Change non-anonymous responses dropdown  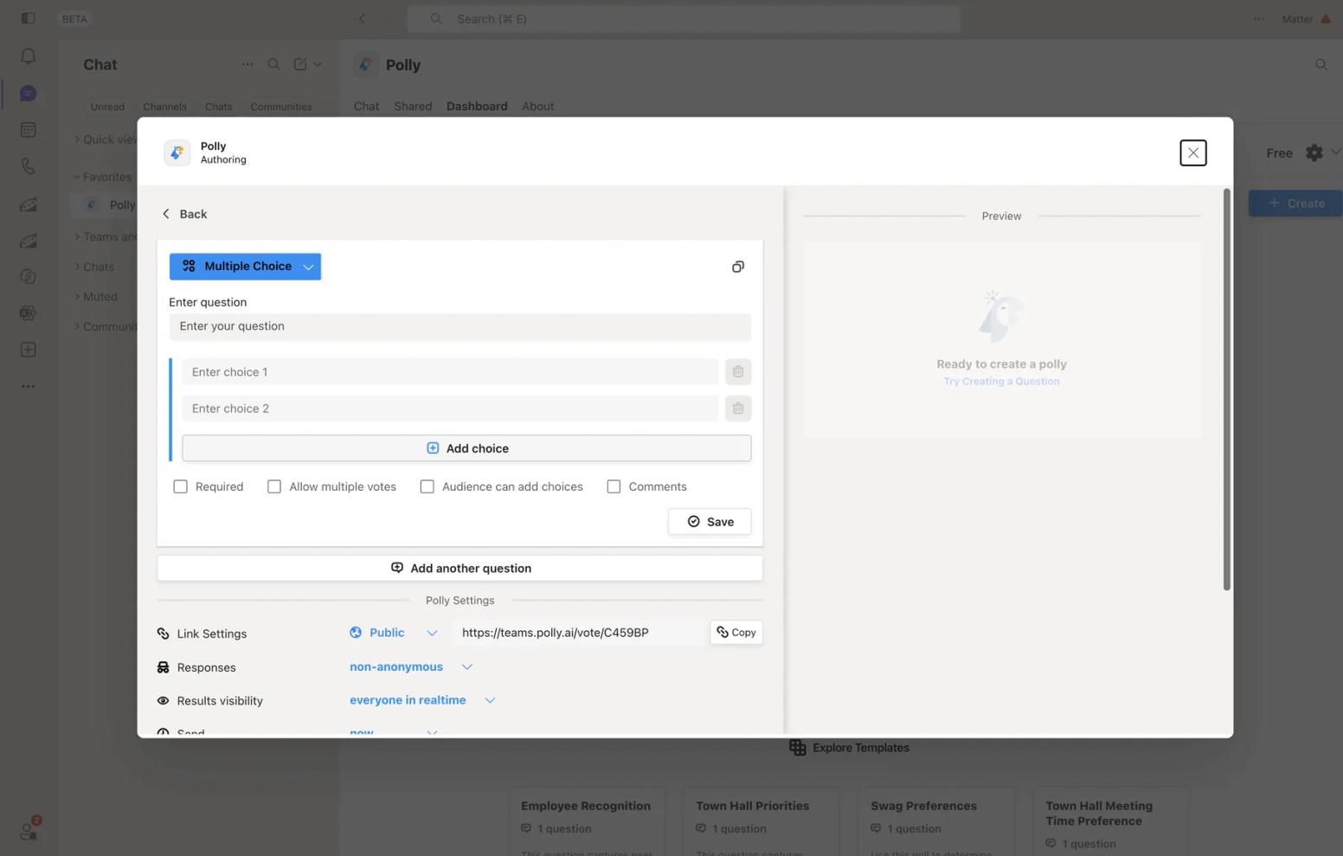coord(411,666)
